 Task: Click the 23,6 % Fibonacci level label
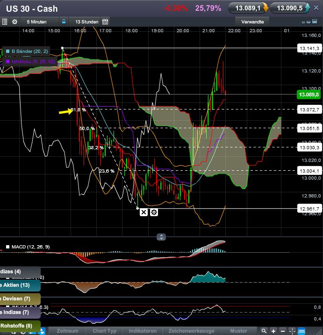point(107,171)
